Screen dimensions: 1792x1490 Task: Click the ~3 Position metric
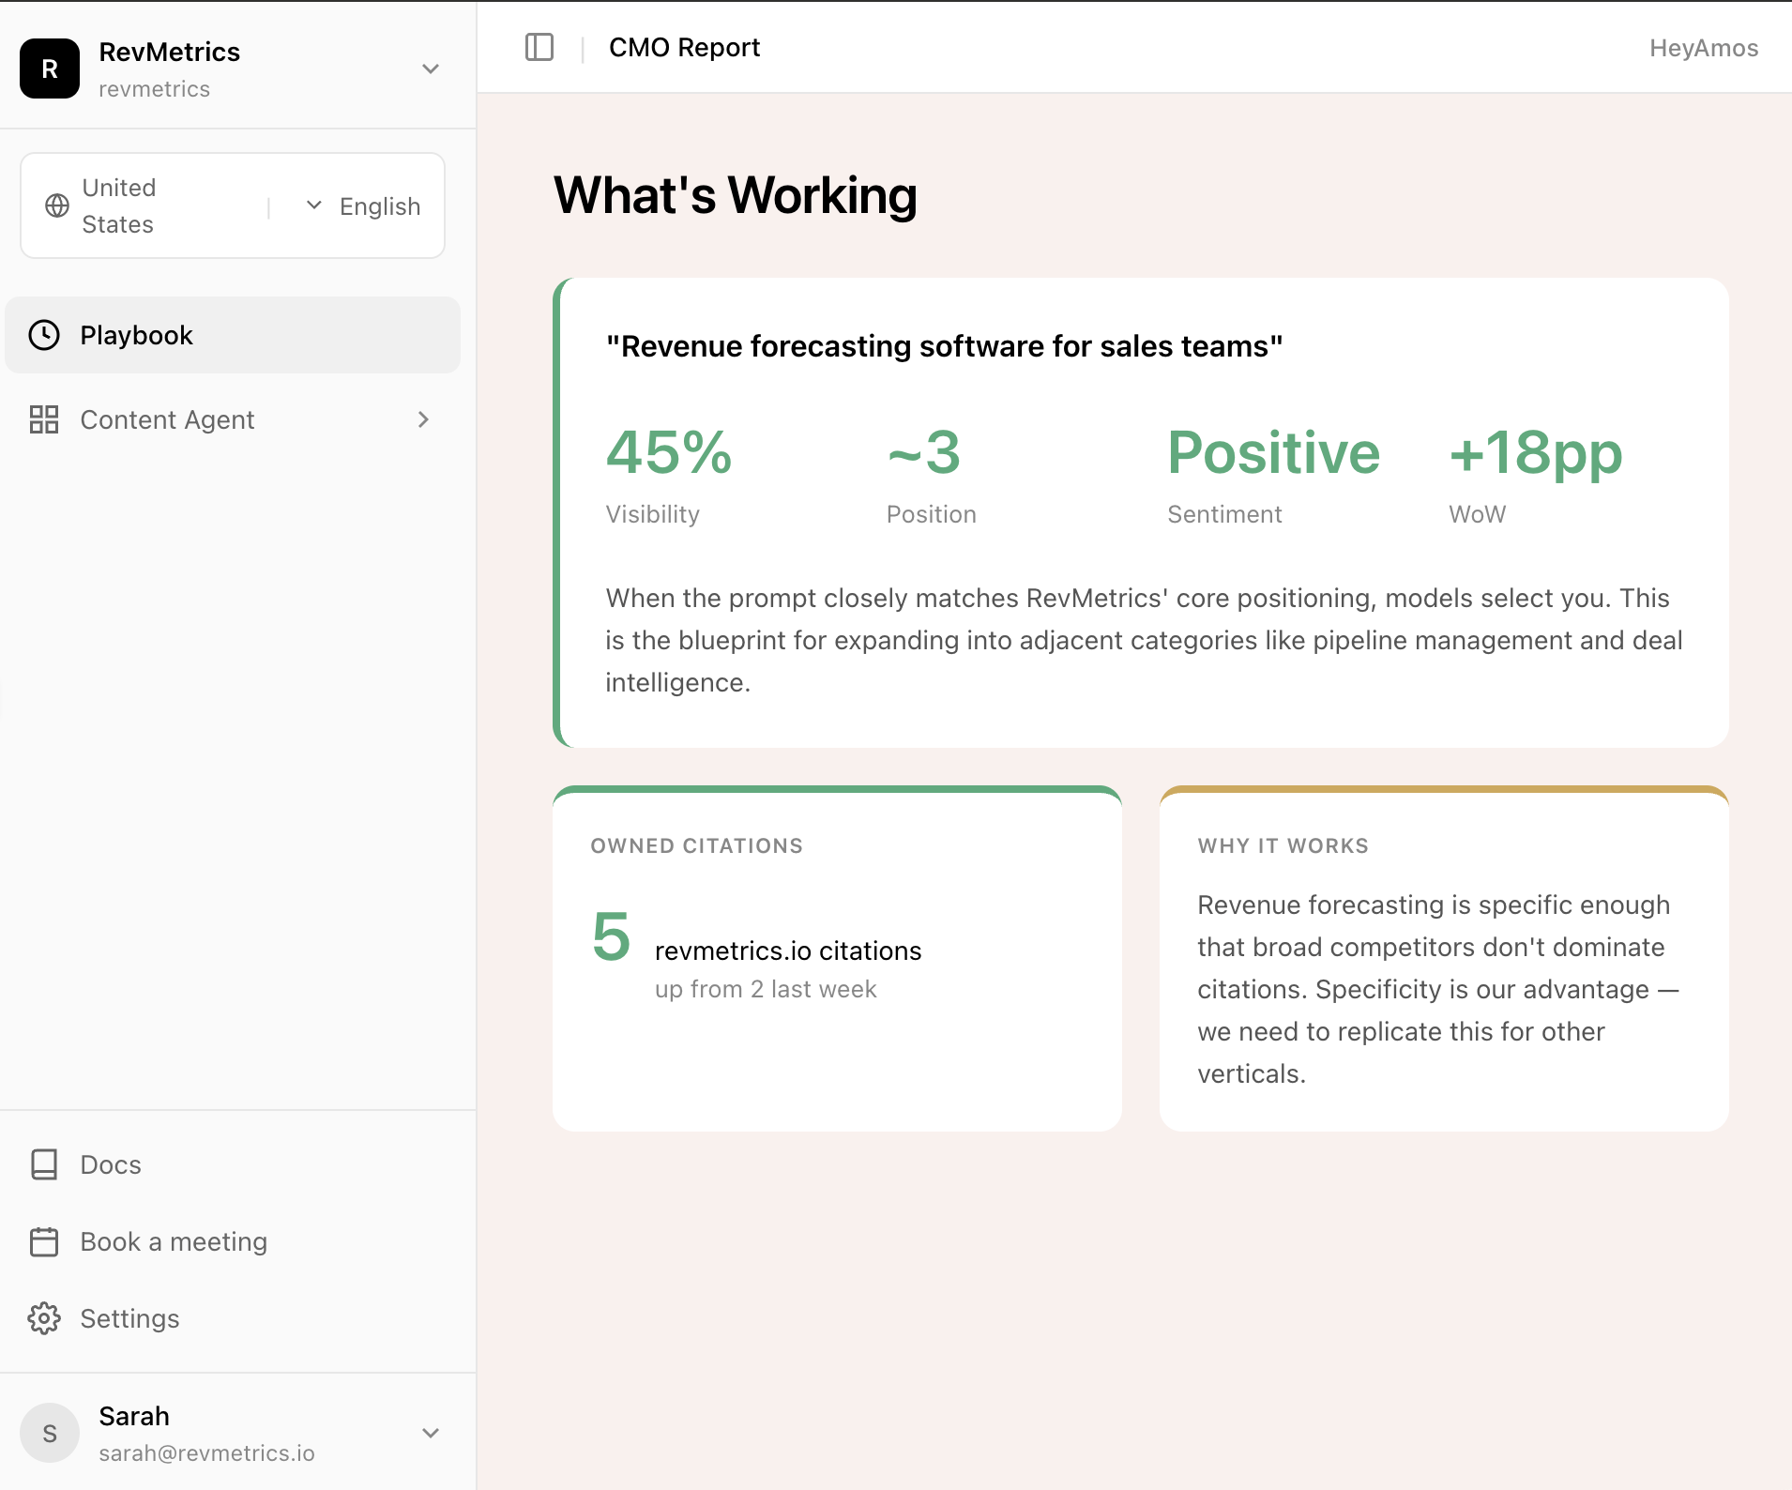tap(931, 475)
